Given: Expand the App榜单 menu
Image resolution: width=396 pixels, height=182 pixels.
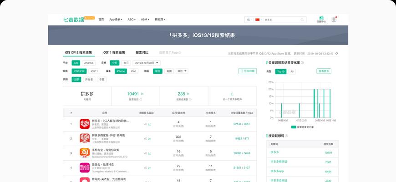Looking at the screenshot, I should pos(116,20).
